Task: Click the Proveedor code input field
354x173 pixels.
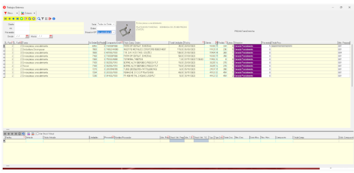Action: (22, 32)
